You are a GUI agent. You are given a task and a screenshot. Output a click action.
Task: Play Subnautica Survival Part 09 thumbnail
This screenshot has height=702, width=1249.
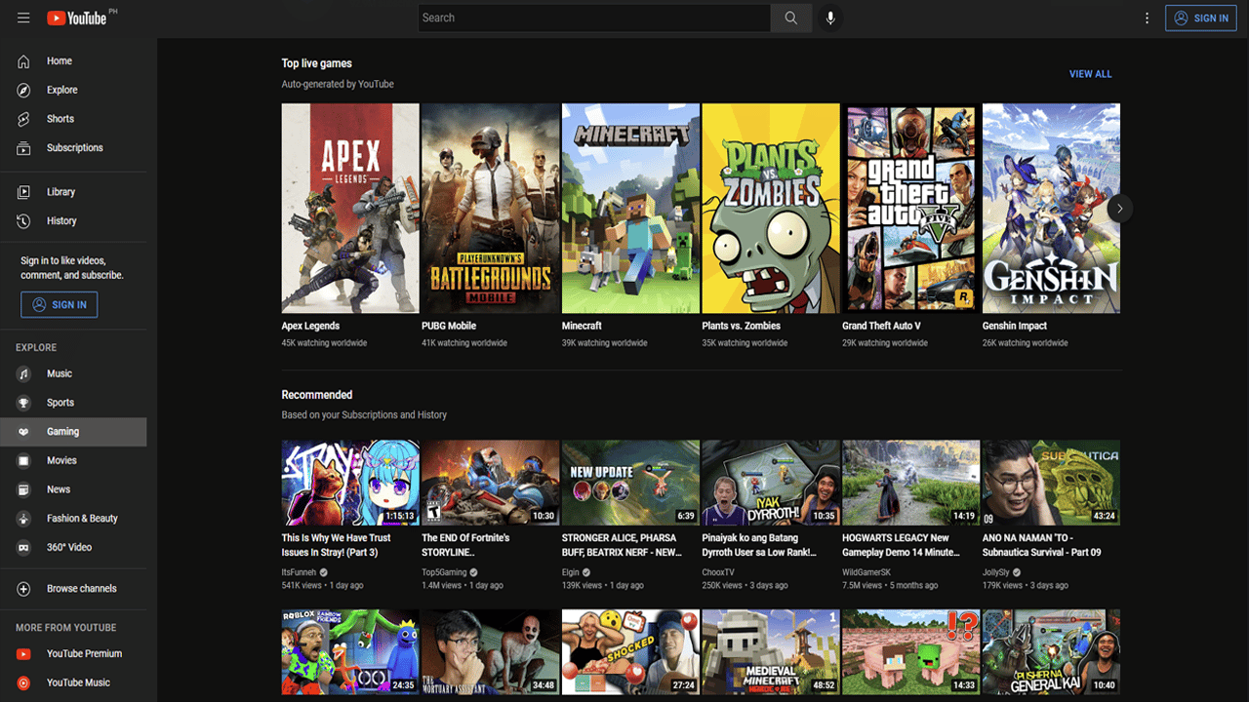pyautogui.click(x=1051, y=483)
